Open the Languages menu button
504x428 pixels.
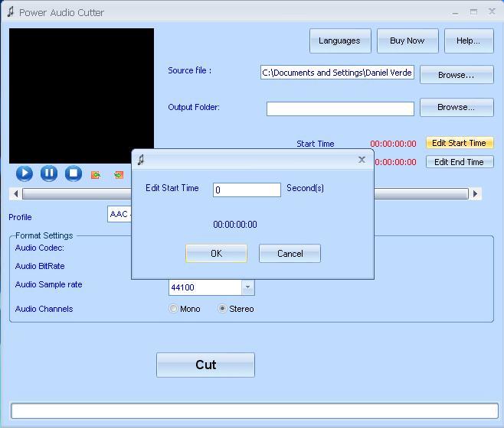[x=340, y=41]
